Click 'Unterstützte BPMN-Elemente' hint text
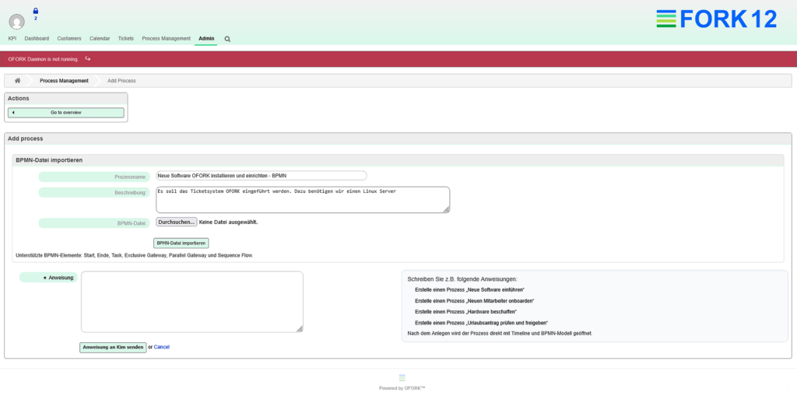The image size is (797, 396). tap(135, 255)
